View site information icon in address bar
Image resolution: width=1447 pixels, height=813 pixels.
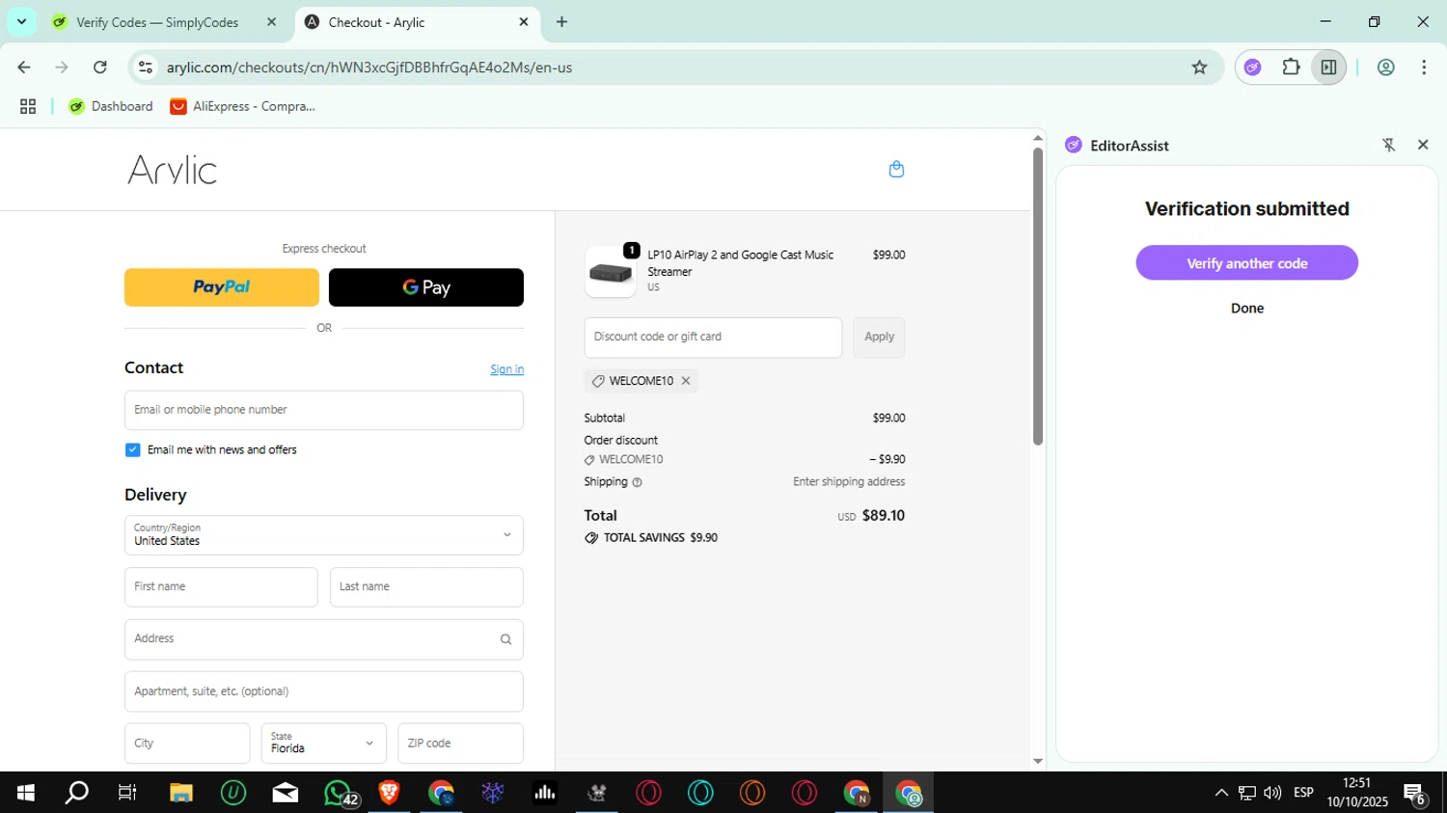click(146, 68)
